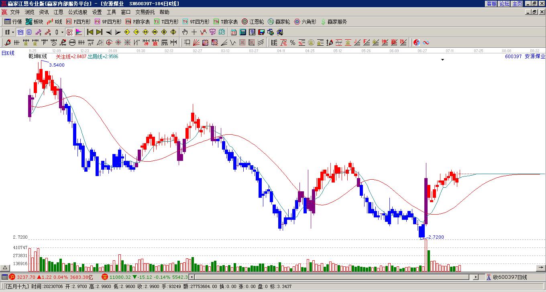Open the calculator icon

click(243, 32)
